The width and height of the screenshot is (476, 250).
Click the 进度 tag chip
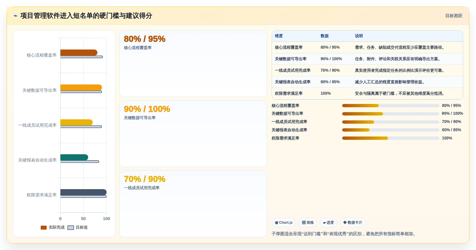[x=328, y=223]
